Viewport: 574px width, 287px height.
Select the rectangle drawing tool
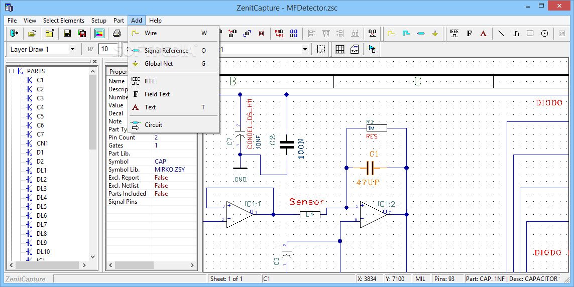point(530,34)
